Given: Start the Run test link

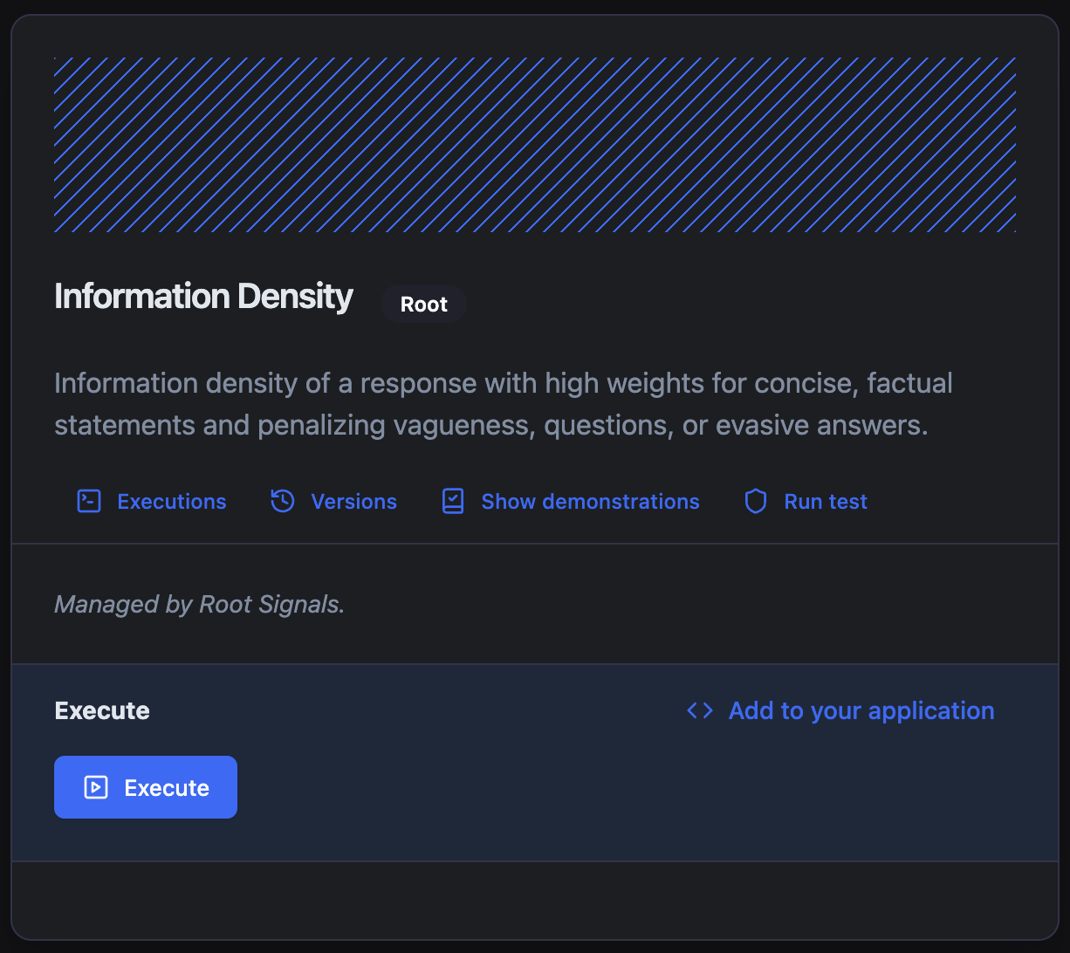Looking at the screenshot, I should [x=825, y=502].
